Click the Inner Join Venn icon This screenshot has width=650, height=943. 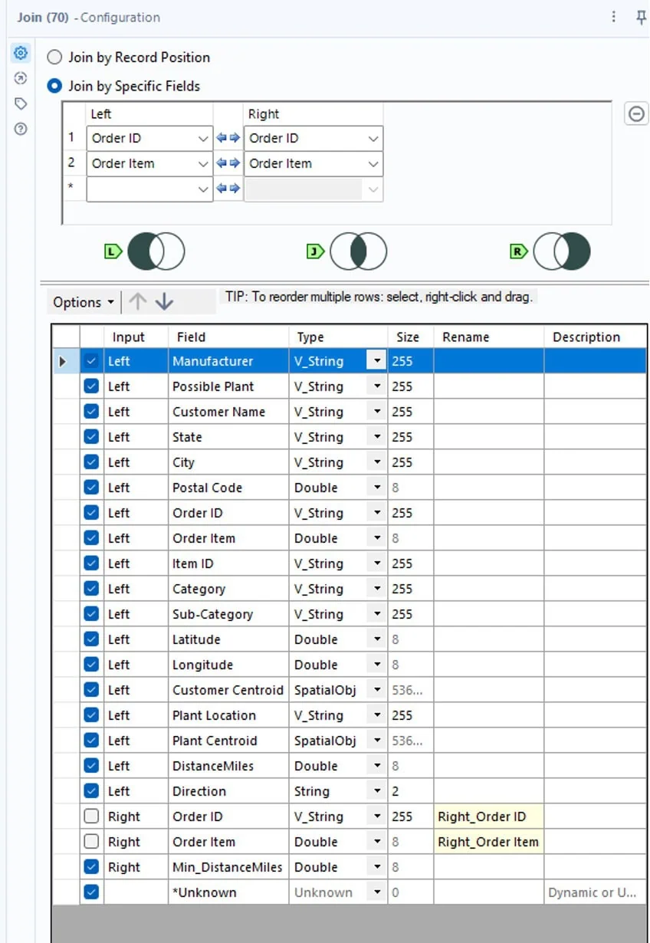358,251
